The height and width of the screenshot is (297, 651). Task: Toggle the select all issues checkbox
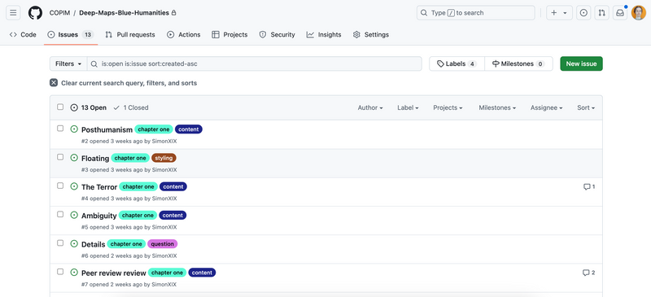click(x=60, y=107)
